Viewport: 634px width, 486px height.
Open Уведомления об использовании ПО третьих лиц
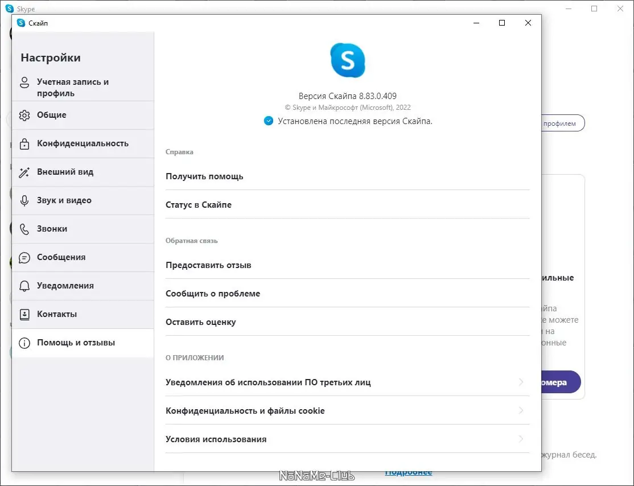coord(347,382)
